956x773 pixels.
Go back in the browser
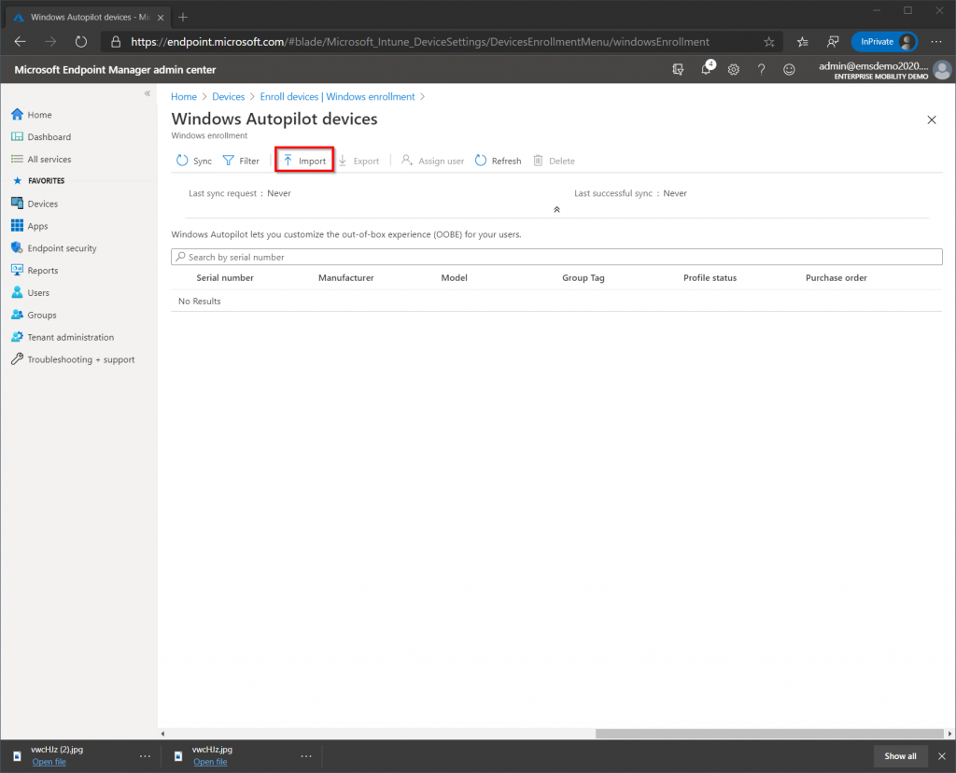(x=21, y=41)
